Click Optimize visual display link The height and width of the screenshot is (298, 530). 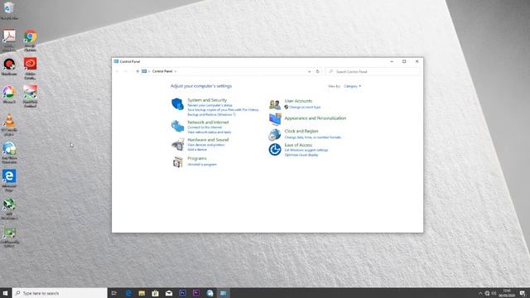coord(301,155)
